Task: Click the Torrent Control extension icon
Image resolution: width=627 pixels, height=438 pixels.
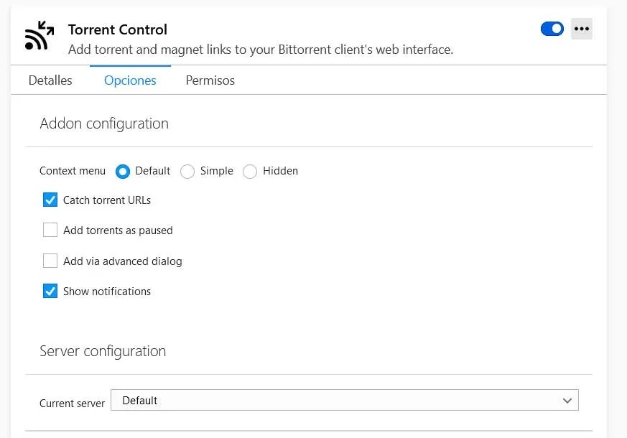Action: (x=40, y=37)
